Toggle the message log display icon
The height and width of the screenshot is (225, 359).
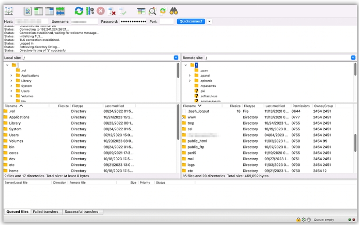(28, 11)
